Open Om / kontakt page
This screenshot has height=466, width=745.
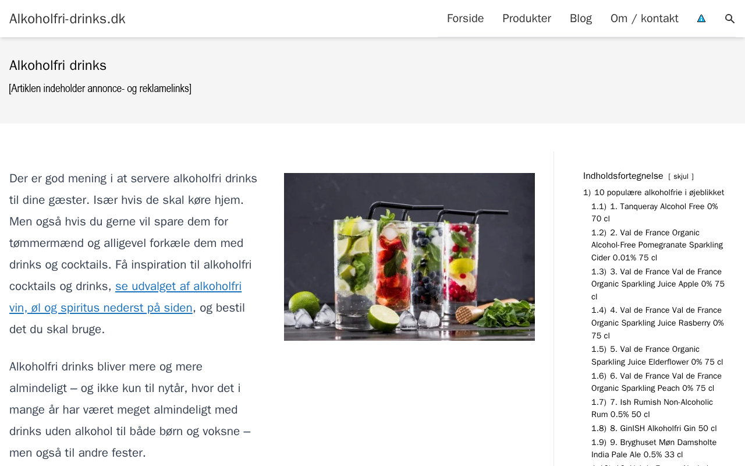tap(644, 19)
